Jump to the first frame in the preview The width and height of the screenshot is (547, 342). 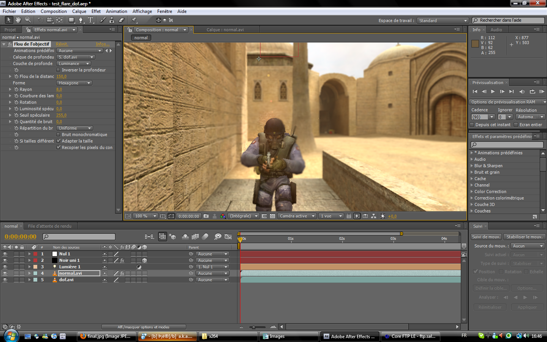point(475,91)
